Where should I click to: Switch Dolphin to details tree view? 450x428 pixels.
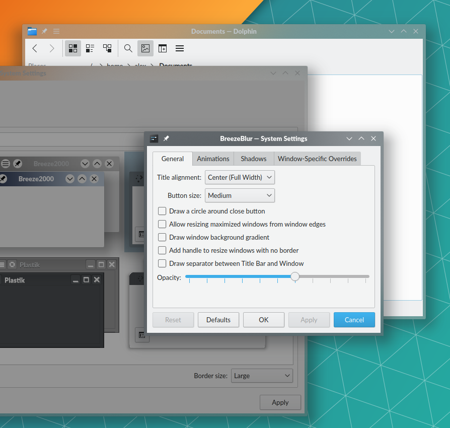[x=107, y=48]
